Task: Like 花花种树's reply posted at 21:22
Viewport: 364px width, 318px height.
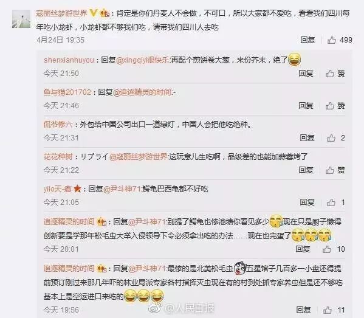Action: tap(329, 170)
